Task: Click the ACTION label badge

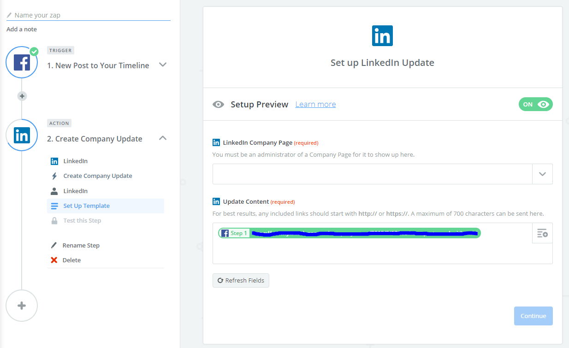Action: click(59, 123)
